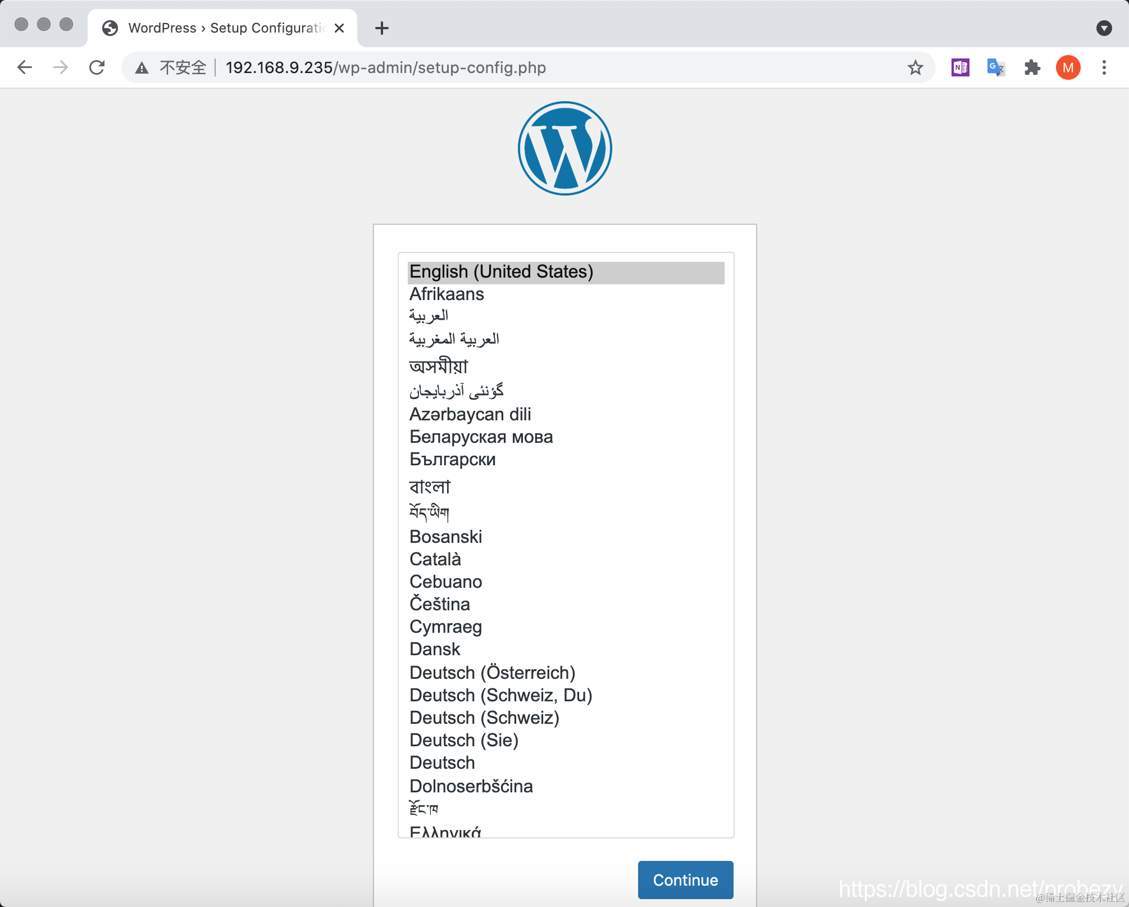Click the not secure warning icon

point(142,68)
